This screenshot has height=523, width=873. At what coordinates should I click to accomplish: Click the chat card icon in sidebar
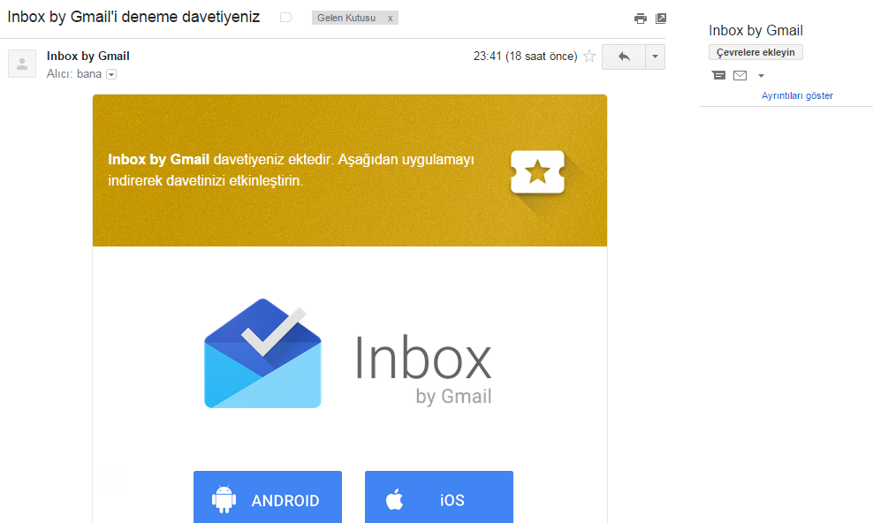pyautogui.click(x=719, y=75)
